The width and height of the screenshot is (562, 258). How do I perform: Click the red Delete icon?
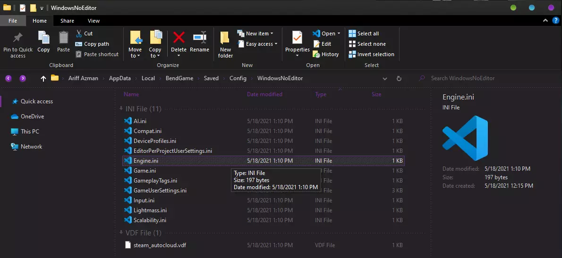(179, 38)
